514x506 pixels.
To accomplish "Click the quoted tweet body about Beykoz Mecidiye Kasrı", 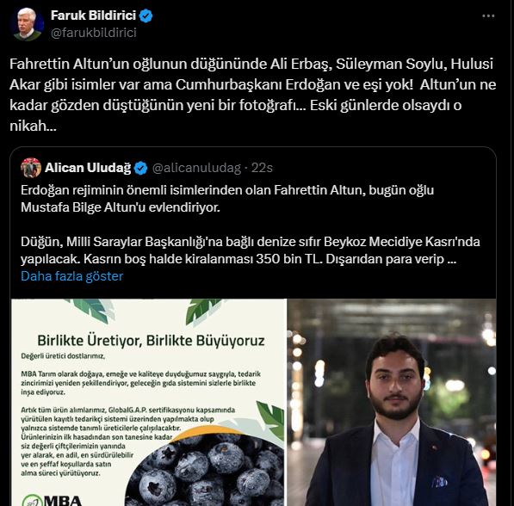I will pyautogui.click(x=251, y=250).
